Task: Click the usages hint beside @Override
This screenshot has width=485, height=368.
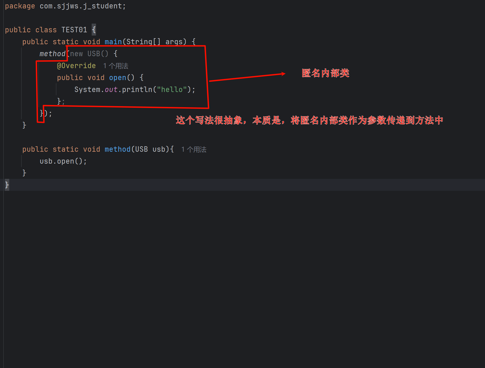Action: [116, 66]
